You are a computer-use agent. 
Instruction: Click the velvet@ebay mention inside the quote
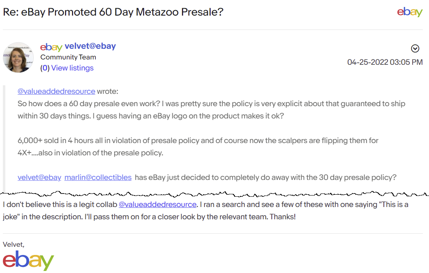39,177
